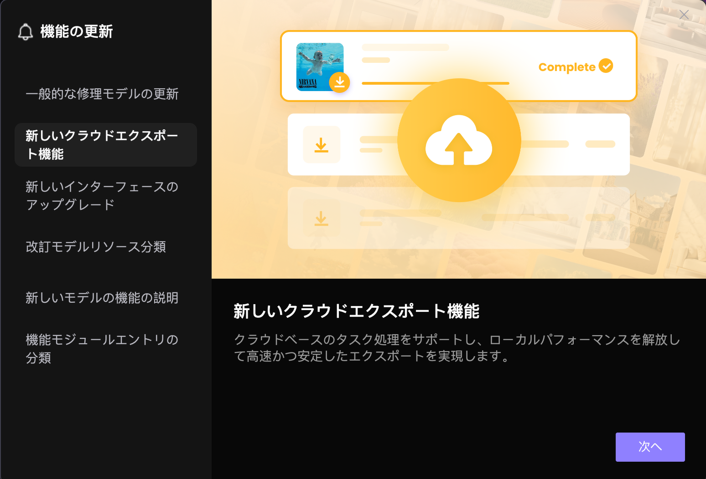Select 新しいクラウドエクスポート機能 item
Screen dimensions: 706x479
click(x=106, y=145)
